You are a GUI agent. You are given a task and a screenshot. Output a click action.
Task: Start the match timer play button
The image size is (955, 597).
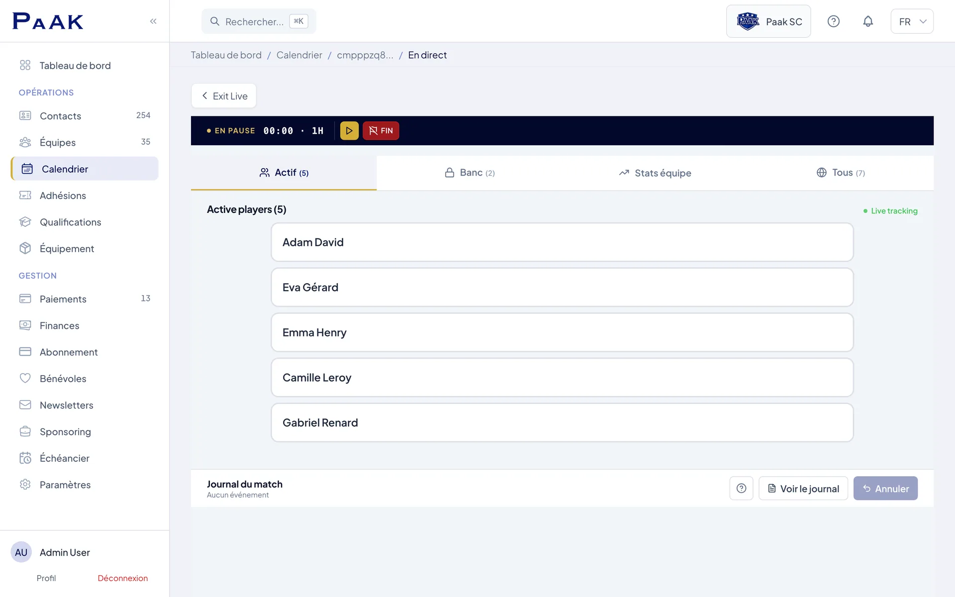point(349,131)
